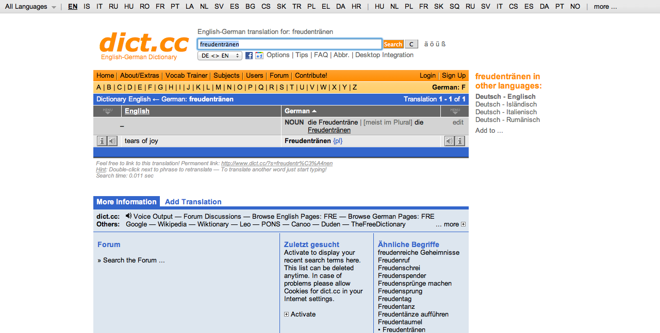This screenshot has height=333, width=660.
Task: Open the Users menu item
Action: [254, 76]
